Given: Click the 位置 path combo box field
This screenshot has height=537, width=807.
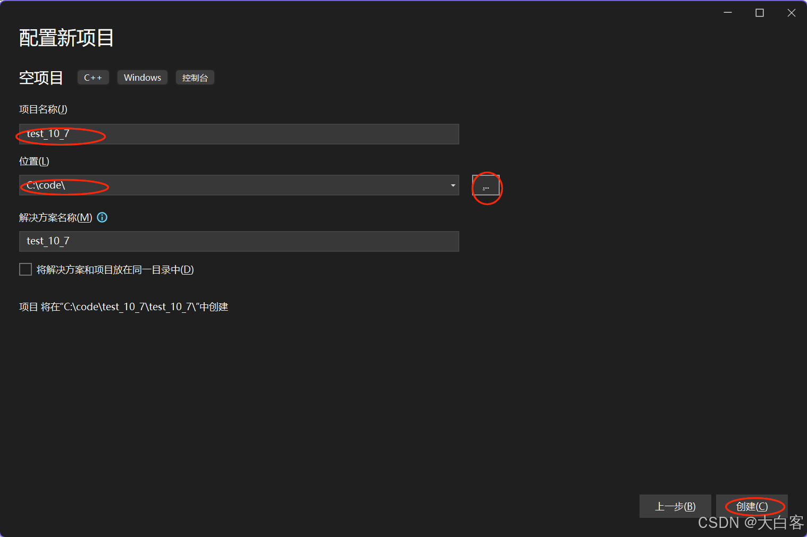Looking at the screenshot, I should click(x=239, y=185).
